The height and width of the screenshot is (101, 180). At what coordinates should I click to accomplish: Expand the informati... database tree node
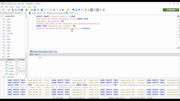click(x=3, y=77)
